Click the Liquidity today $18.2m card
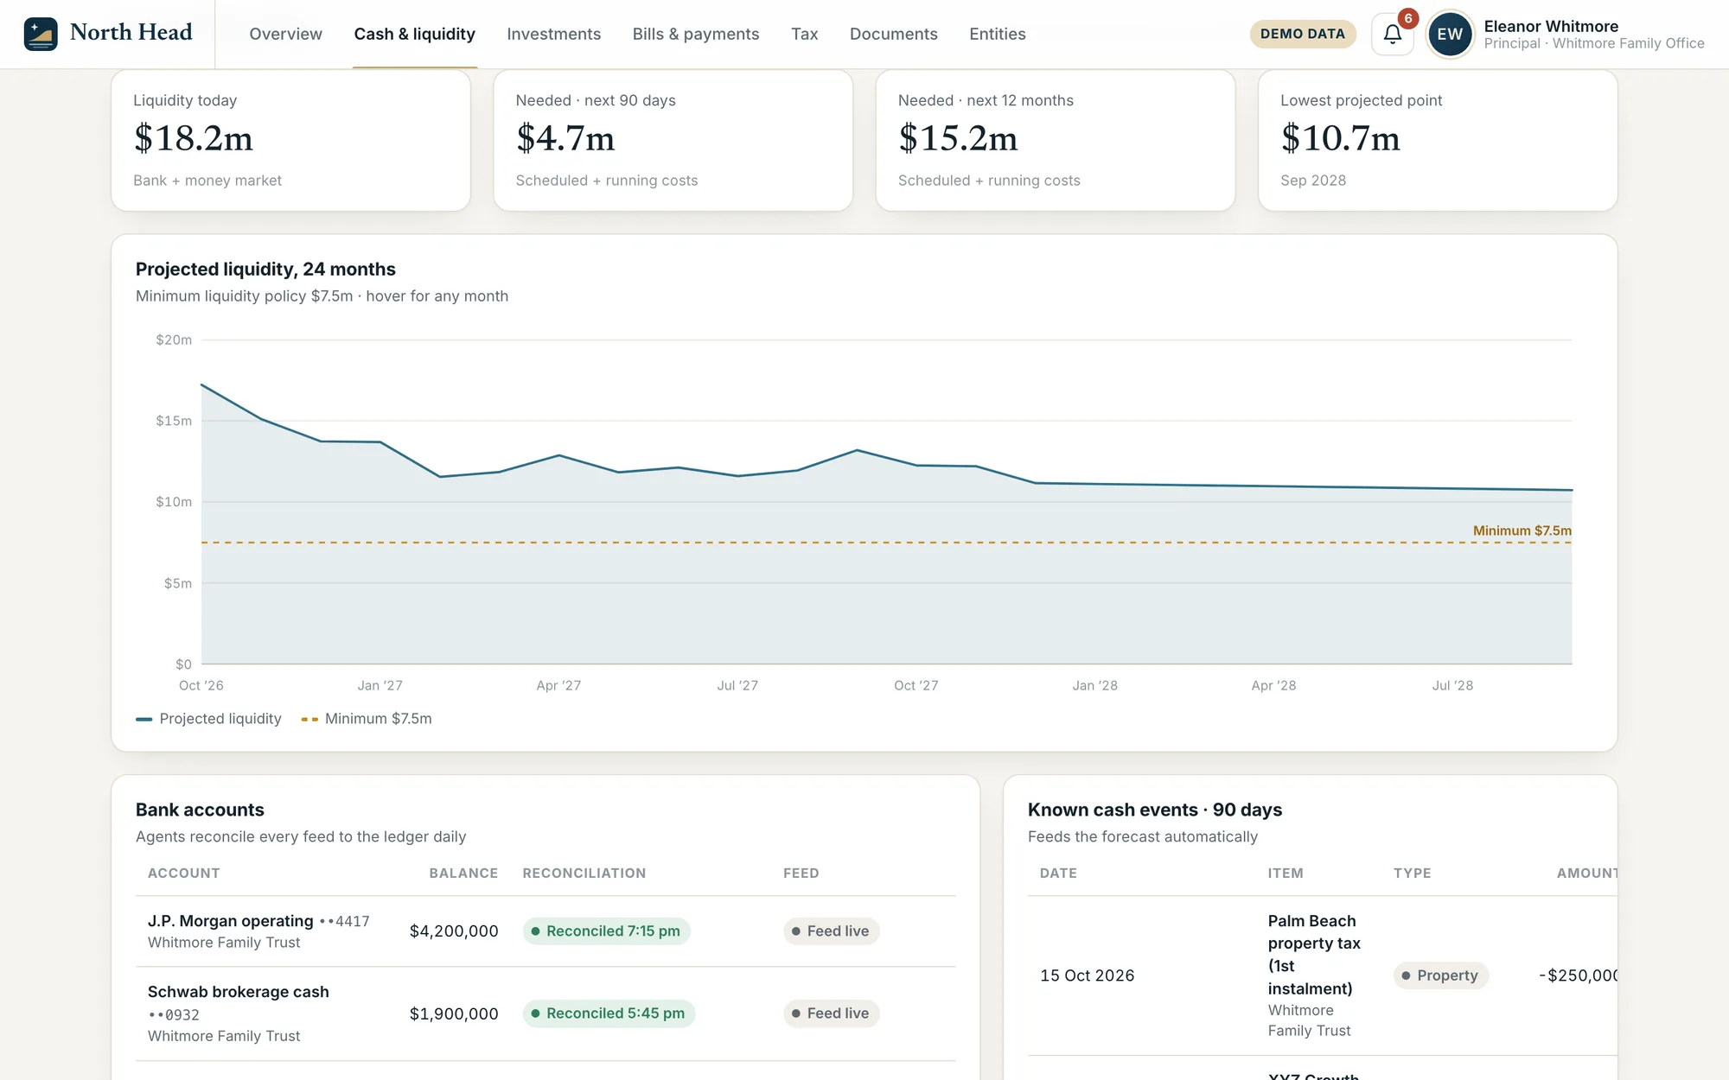This screenshot has height=1080, width=1729. coord(290,140)
